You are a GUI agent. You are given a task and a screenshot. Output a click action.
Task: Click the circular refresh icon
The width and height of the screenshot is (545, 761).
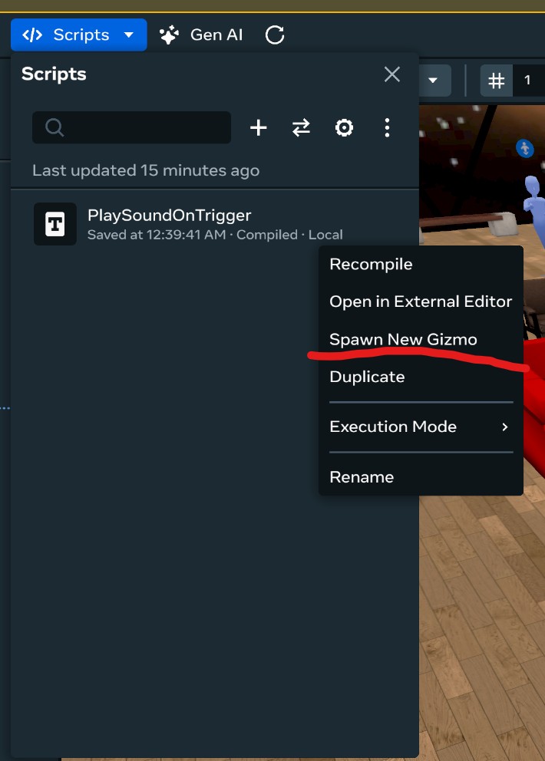click(275, 35)
